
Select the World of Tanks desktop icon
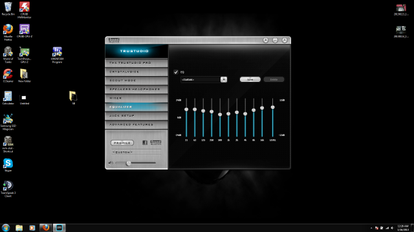coord(8,55)
